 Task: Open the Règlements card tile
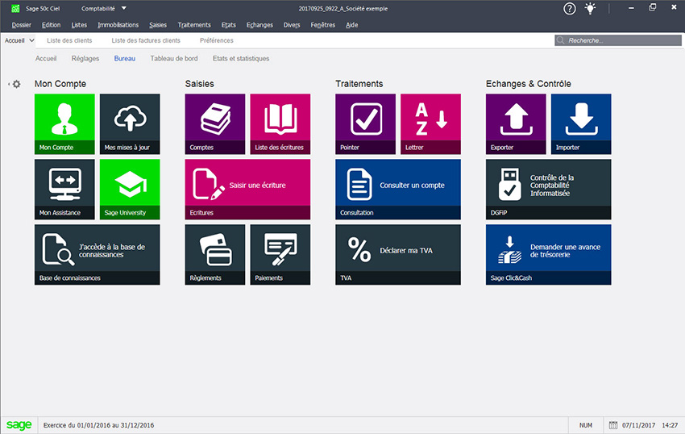[x=214, y=254]
